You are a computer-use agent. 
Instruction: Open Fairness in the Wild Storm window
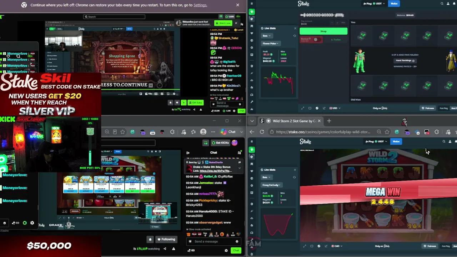tap(429, 246)
